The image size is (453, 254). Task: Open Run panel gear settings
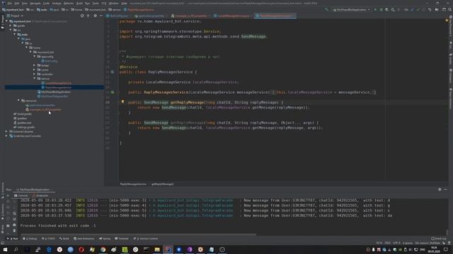(440, 190)
